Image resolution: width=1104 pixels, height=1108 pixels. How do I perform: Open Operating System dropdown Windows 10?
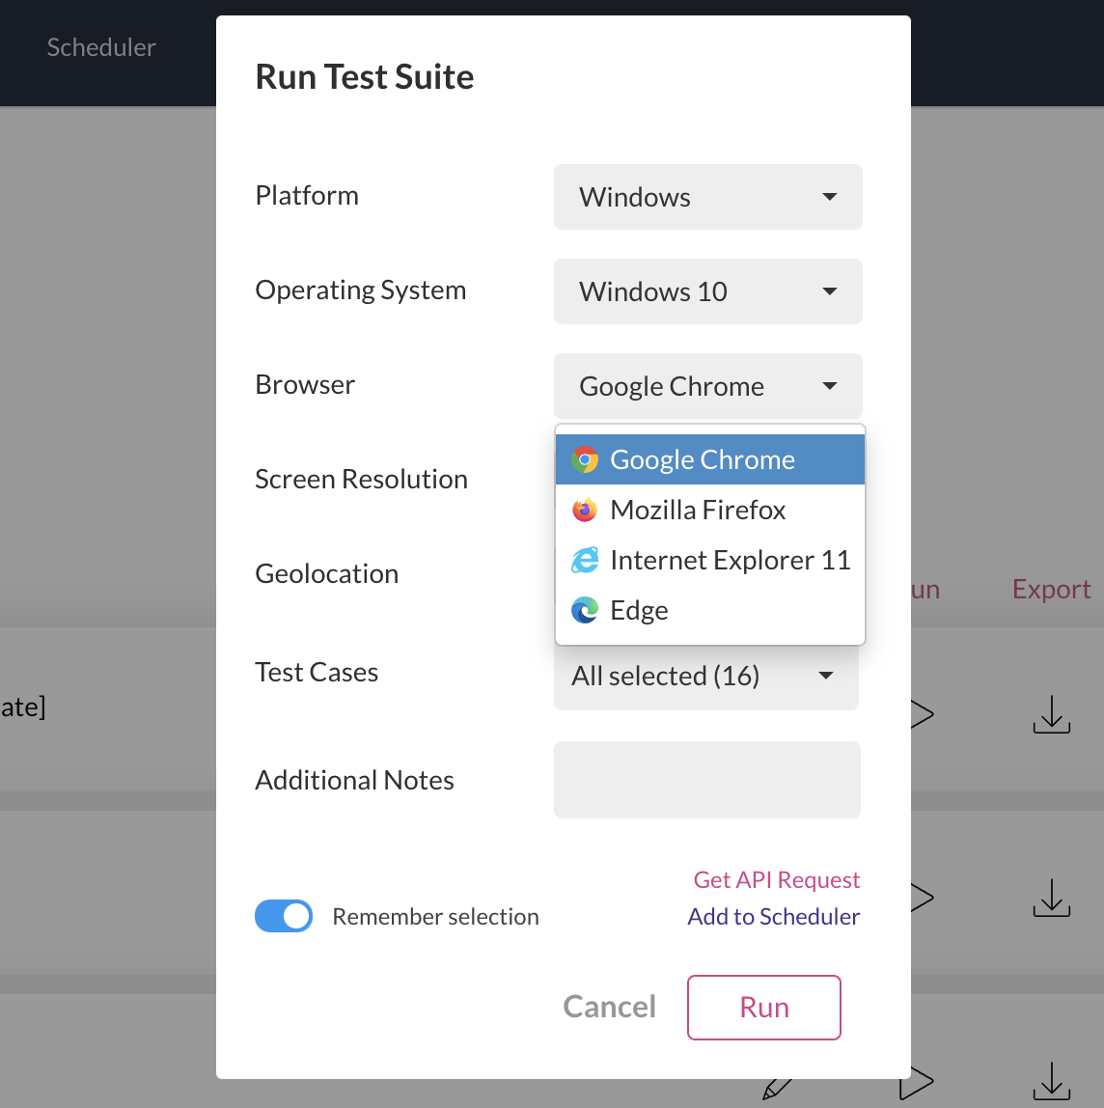click(x=707, y=291)
